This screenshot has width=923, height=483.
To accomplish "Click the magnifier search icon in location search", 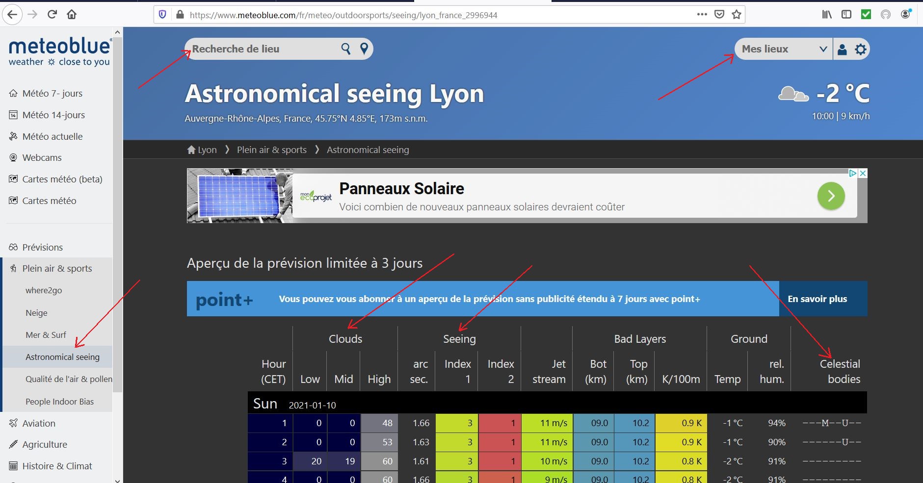I will 346,49.
